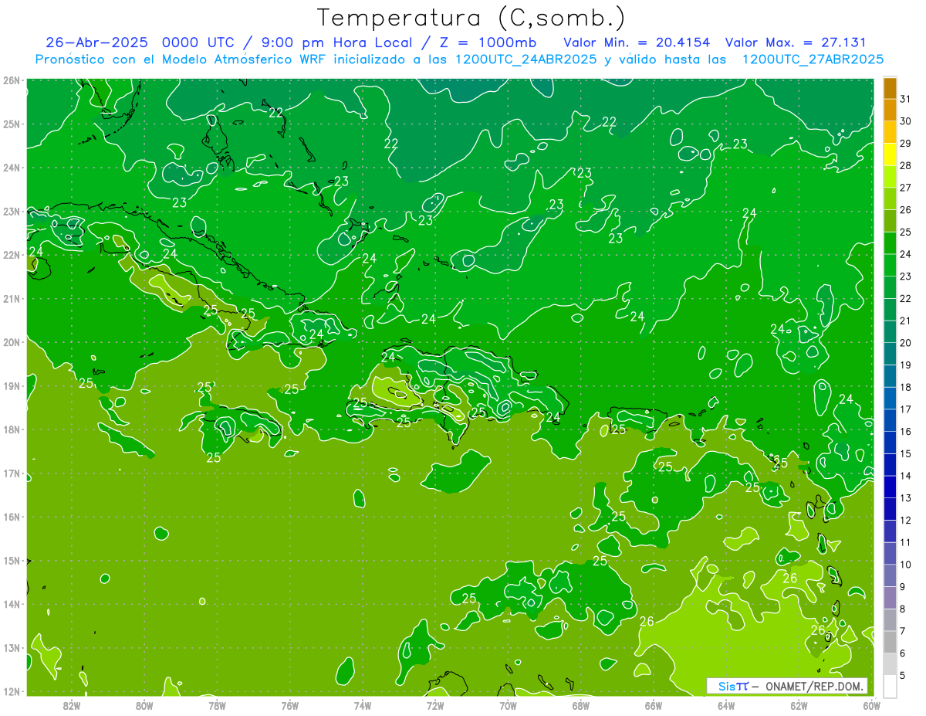Screen dimensions: 926x716
Task: Pick the orange swatch between 30 and 31
Action: click(x=890, y=110)
